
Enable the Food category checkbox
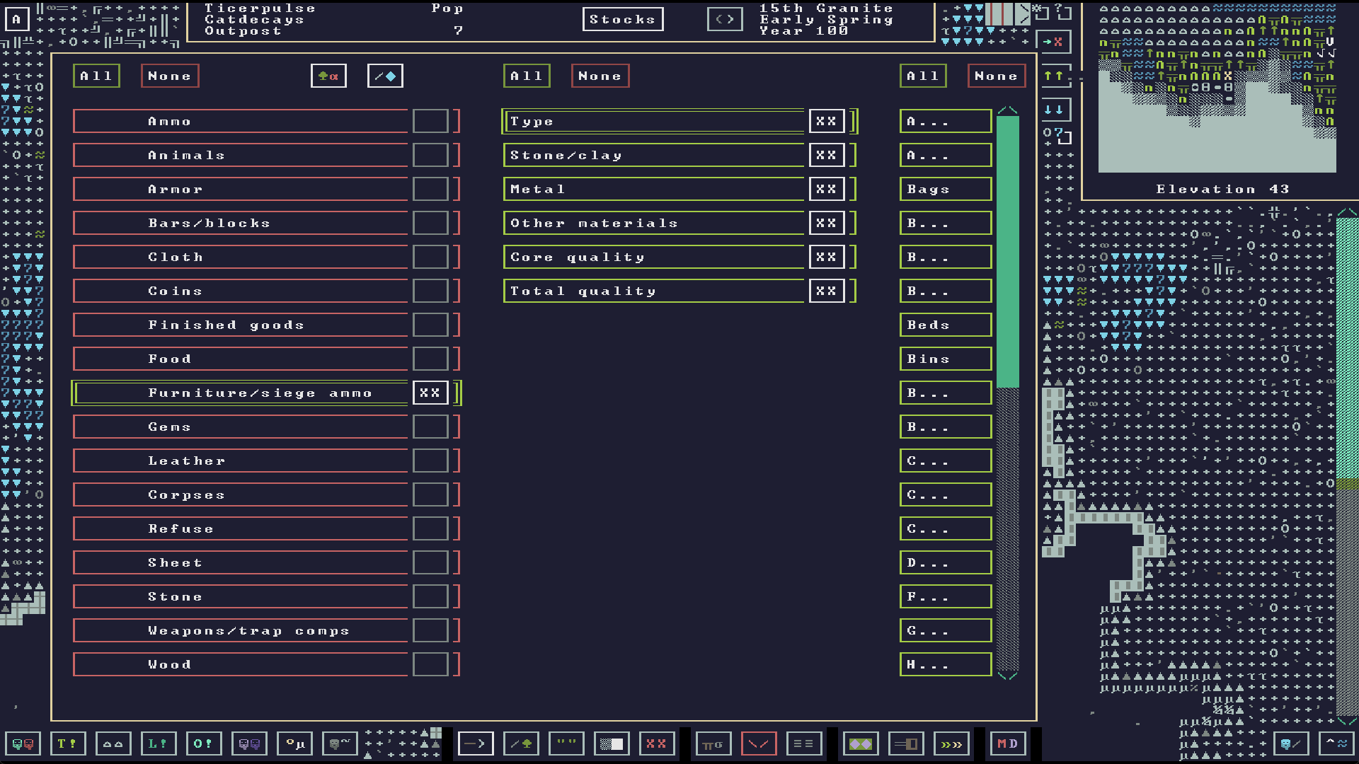tap(430, 359)
